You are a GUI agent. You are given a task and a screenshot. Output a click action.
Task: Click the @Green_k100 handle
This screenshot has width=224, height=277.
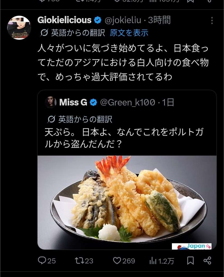click(128, 103)
